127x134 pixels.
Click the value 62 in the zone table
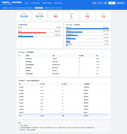point(80,59)
